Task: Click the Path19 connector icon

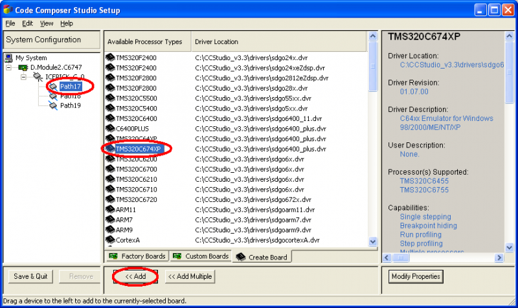Action: [x=53, y=105]
